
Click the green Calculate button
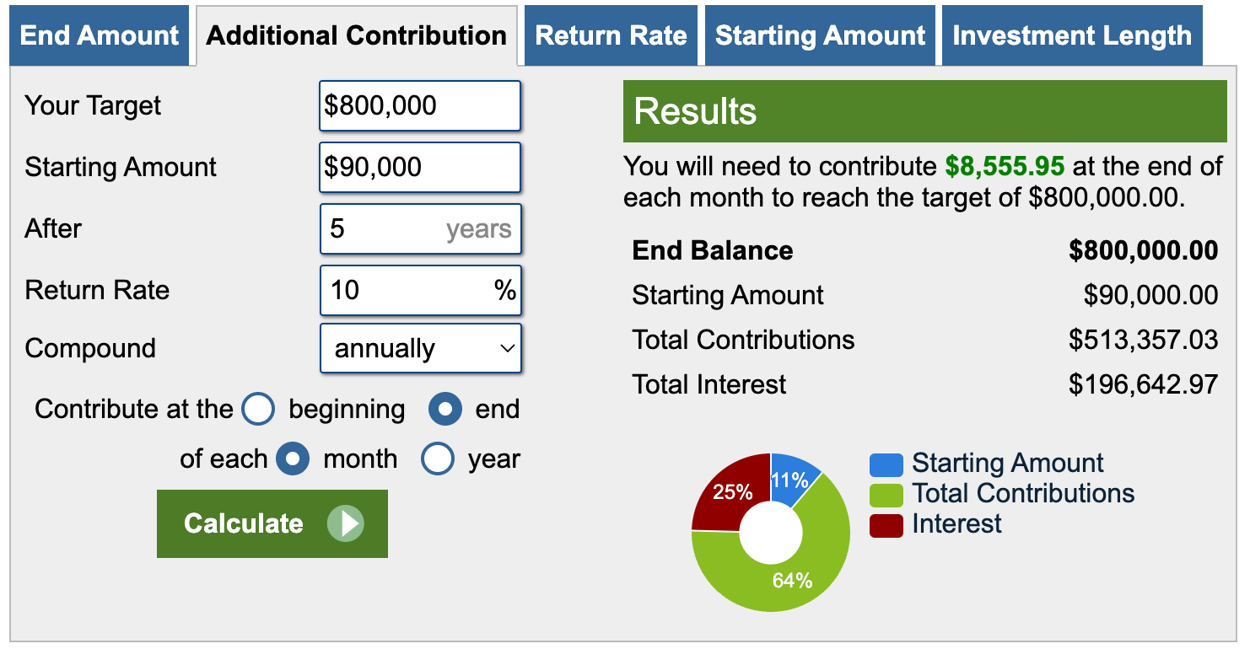272,523
